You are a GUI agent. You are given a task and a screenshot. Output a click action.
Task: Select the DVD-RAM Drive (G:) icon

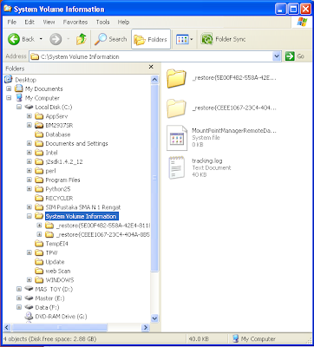[29, 316]
